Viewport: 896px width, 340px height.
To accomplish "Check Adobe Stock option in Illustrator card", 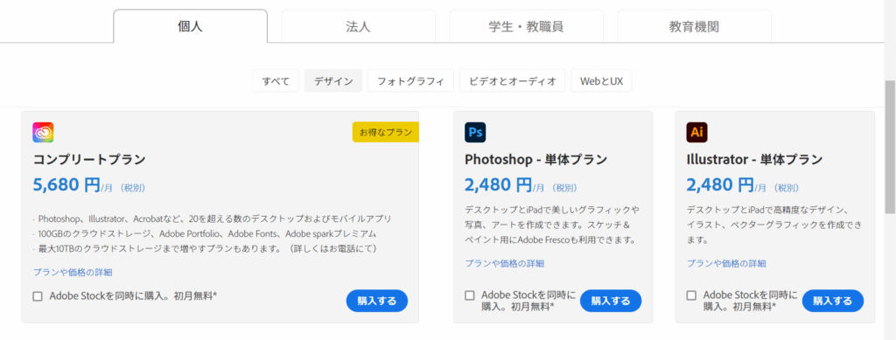I will tap(691, 295).
